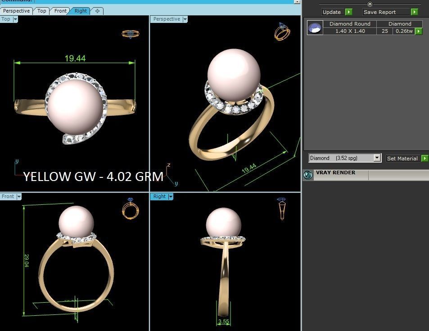Click the green arrow next to Set Material

tap(425, 158)
